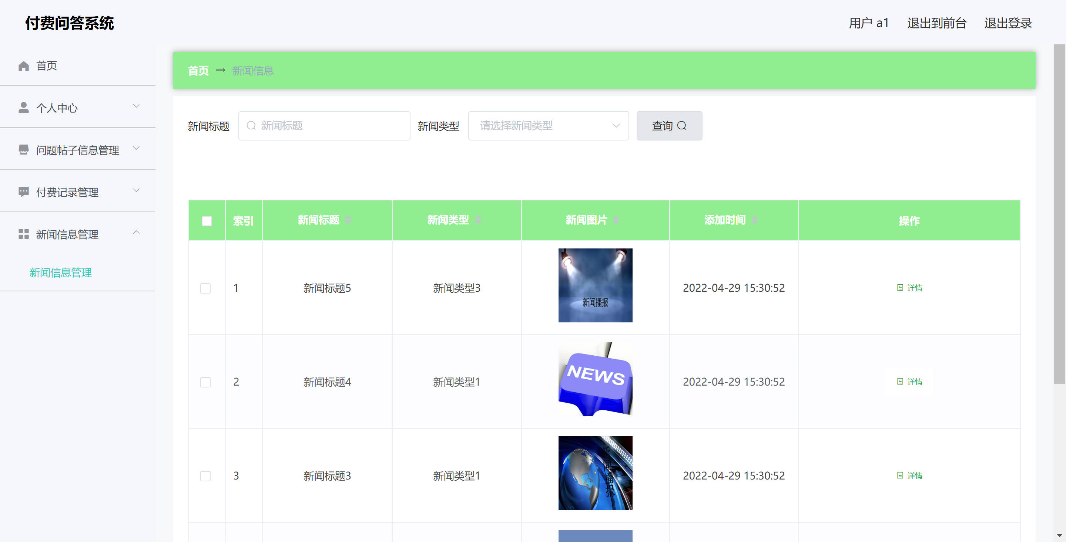Toggle the select-all header checkbox
Screen dimensions: 1066x542
click(x=207, y=221)
